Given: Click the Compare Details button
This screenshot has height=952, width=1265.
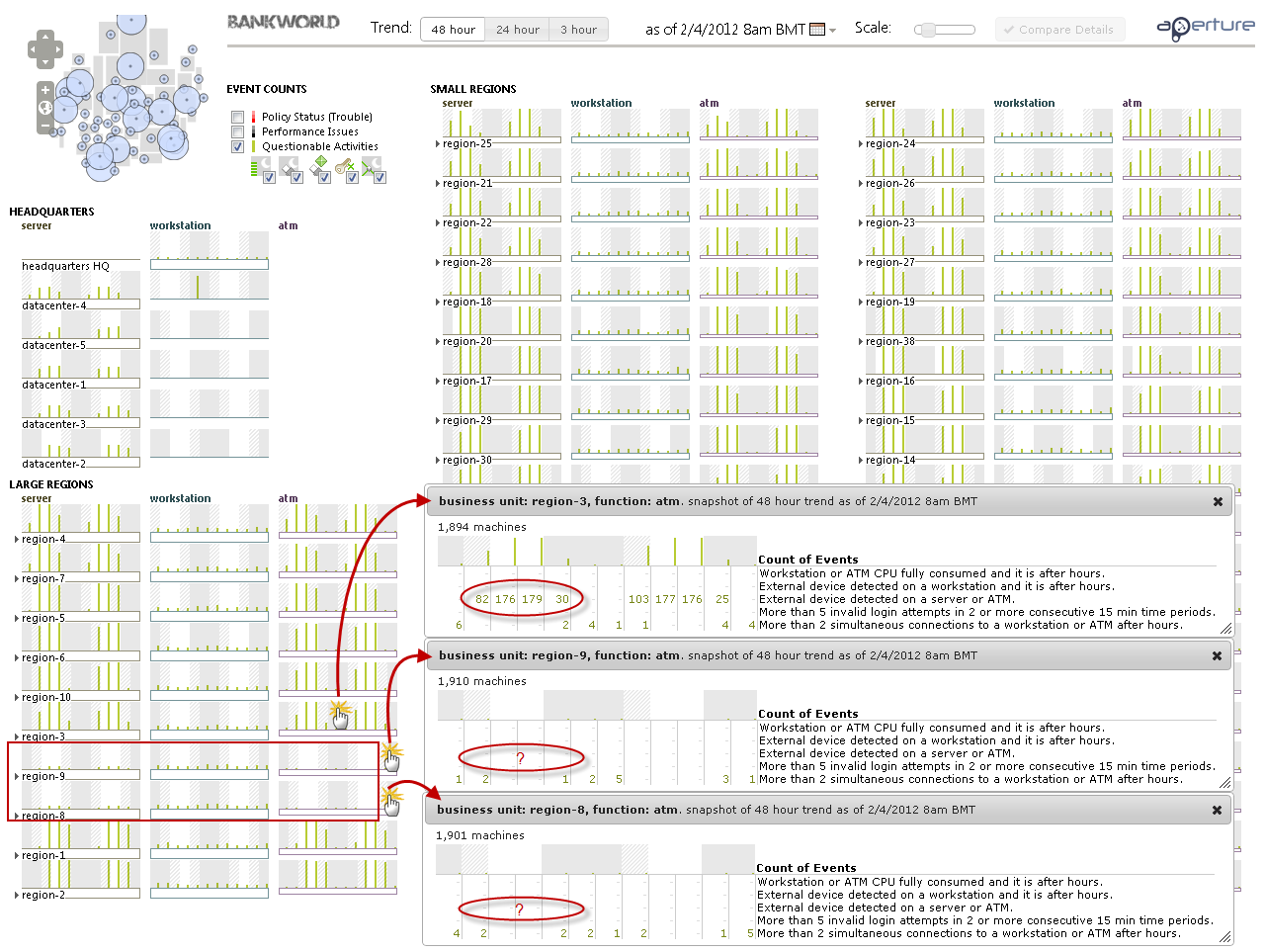Looking at the screenshot, I should pyautogui.click(x=1058, y=30).
